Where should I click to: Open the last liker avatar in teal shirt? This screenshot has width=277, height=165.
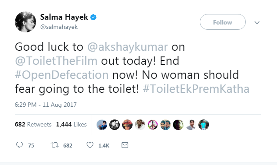[204, 125]
